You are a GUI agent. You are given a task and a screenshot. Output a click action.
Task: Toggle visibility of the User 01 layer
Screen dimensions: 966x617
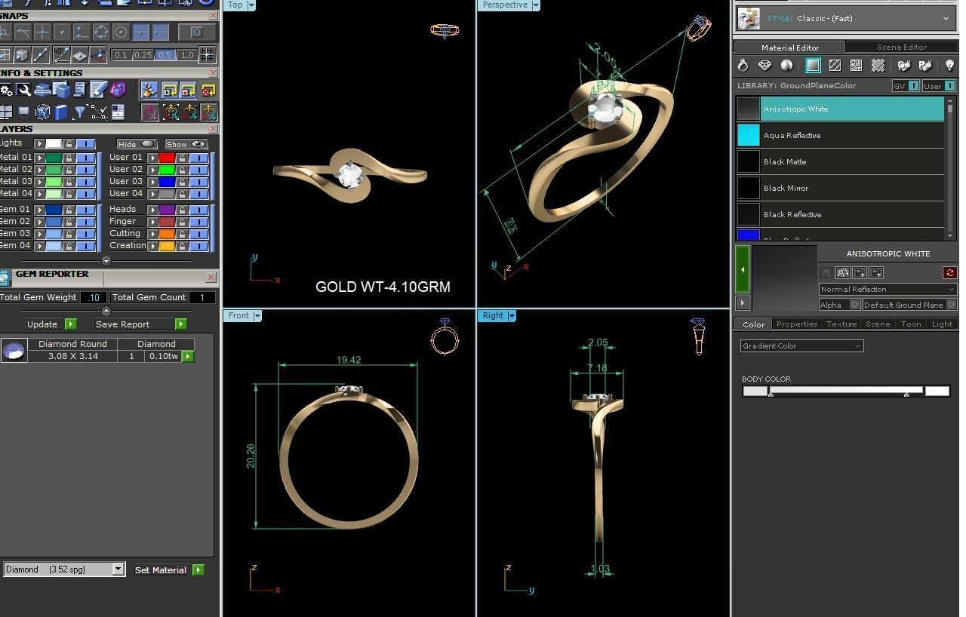[198, 158]
